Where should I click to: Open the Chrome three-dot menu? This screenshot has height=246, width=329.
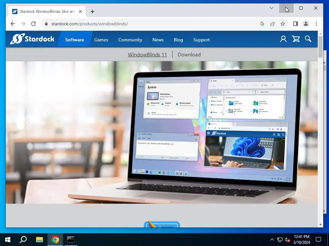pyautogui.click(x=316, y=24)
